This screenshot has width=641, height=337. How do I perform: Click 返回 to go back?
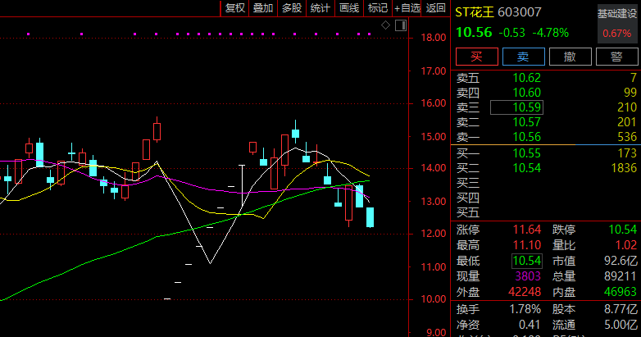pyautogui.click(x=435, y=8)
